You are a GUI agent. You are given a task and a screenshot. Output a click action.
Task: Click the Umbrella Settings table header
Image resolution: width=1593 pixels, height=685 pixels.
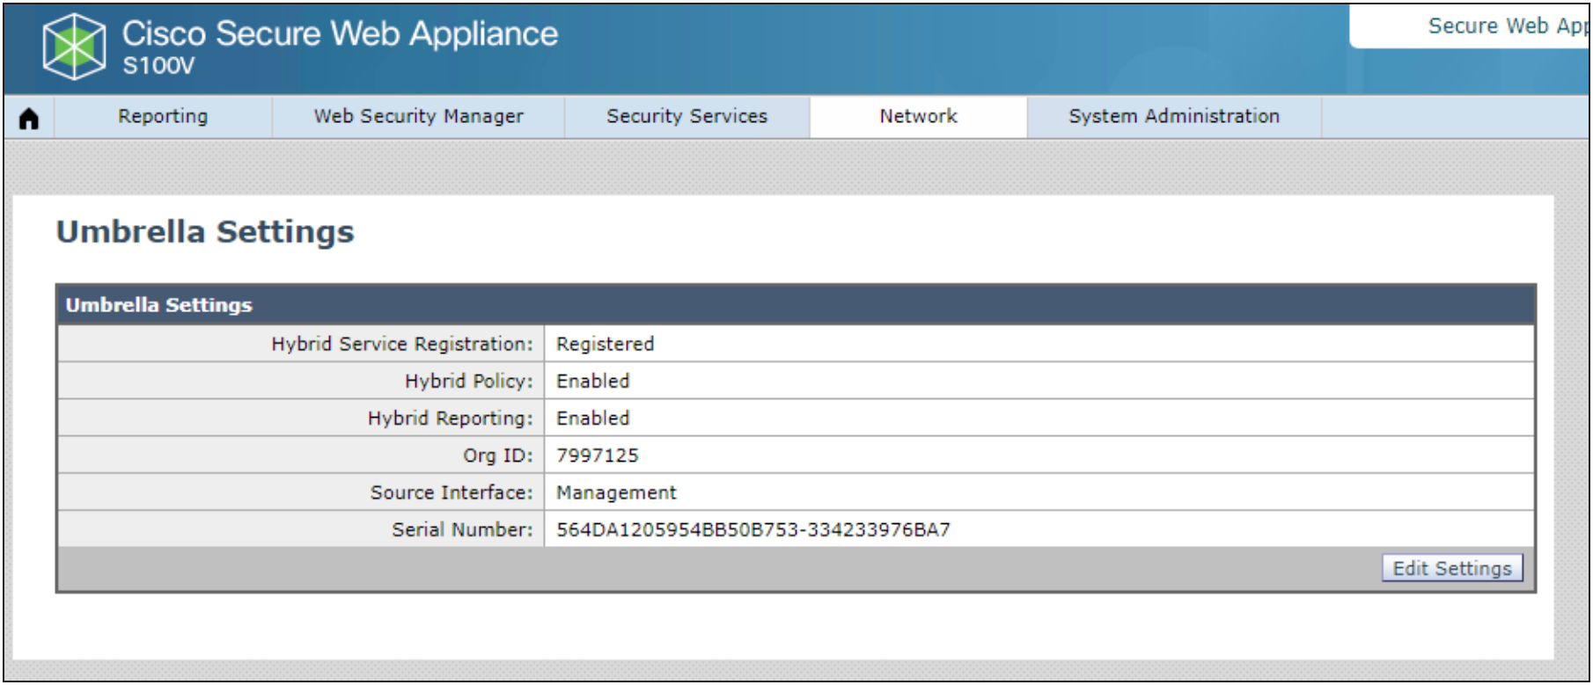coord(796,304)
